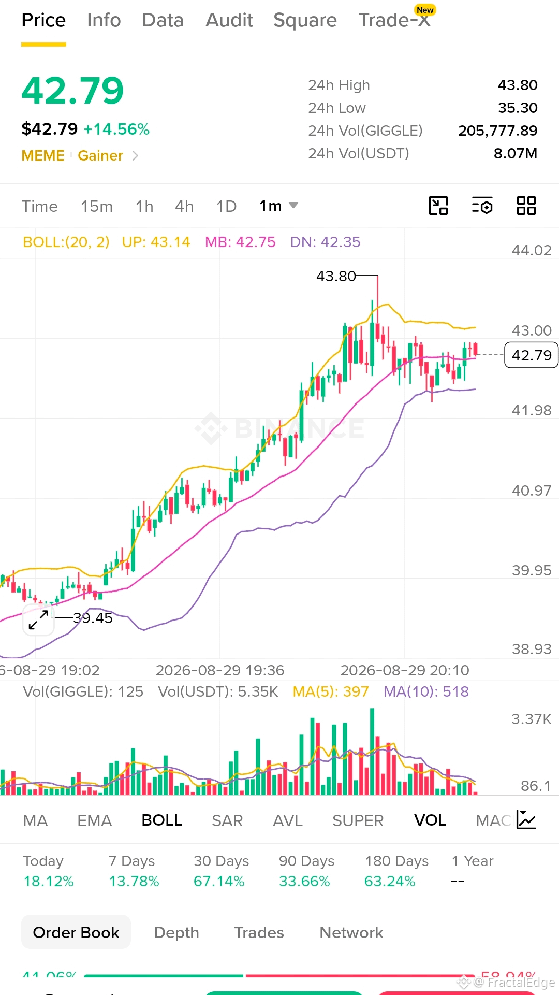
Task: Tap the green buy ratio bar
Action: (163, 976)
